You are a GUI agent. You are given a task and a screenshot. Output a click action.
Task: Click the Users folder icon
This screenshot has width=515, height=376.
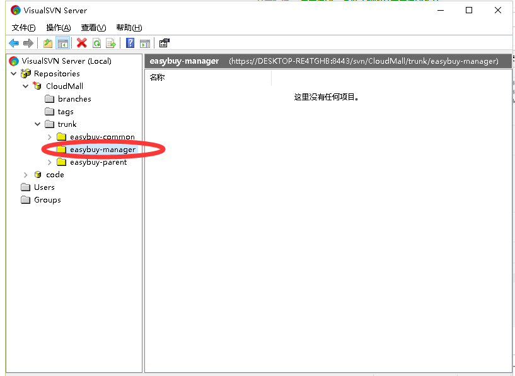pos(25,187)
